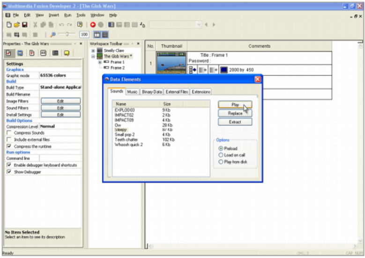Image resolution: width=365 pixels, height=258 pixels.
Task: Open the Graphic mode 65536 colors value
Action: click(x=60, y=75)
